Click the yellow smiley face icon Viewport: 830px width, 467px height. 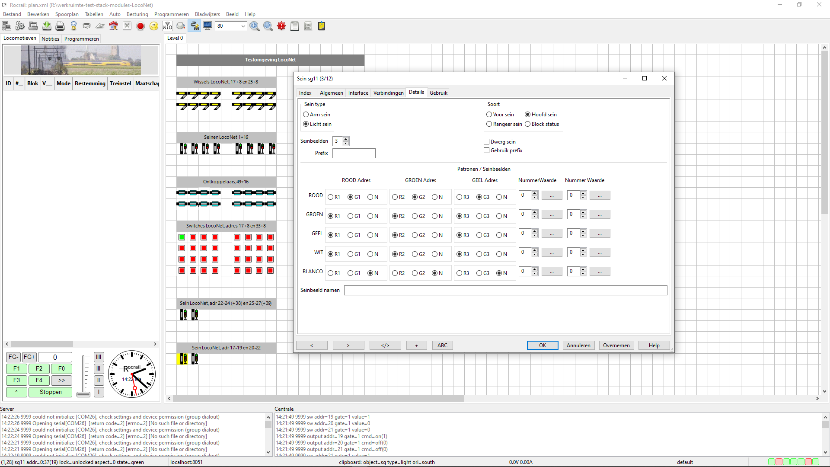coord(154,26)
